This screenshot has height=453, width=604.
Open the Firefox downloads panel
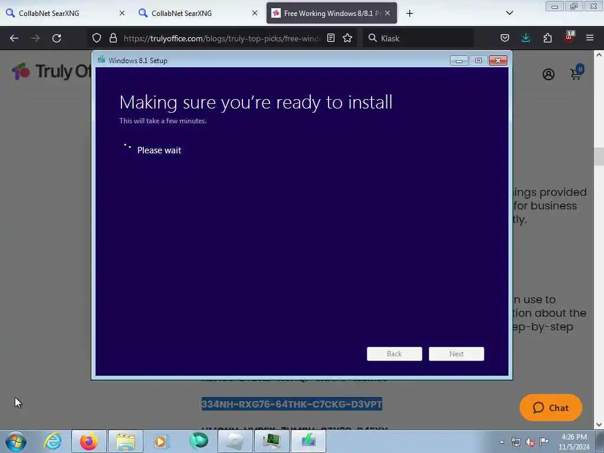click(x=526, y=38)
